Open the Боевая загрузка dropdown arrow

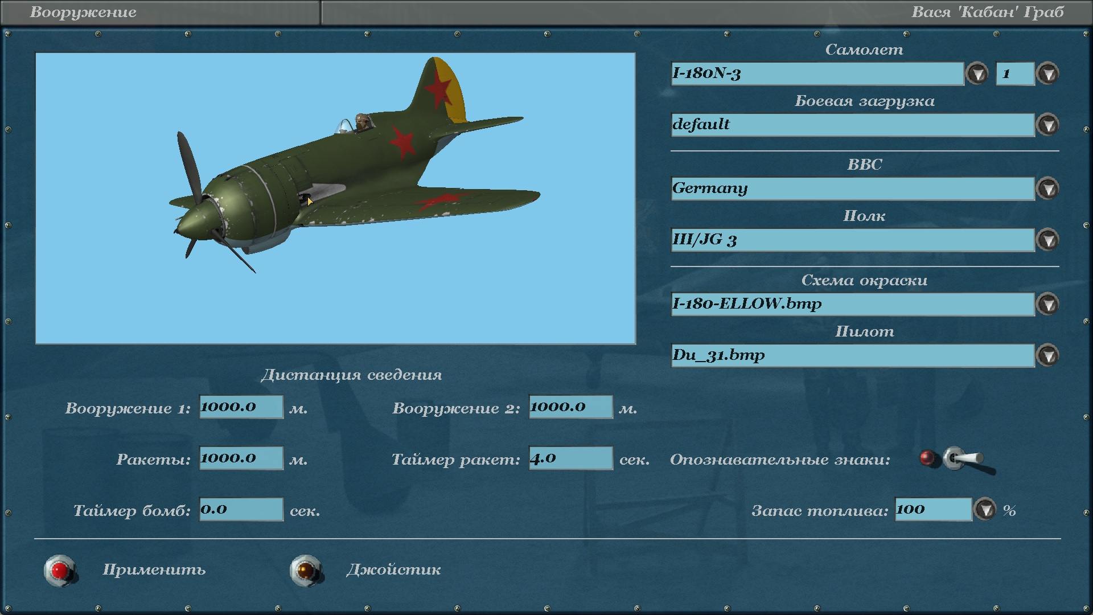pyautogui.click(x=1048, y=125)
